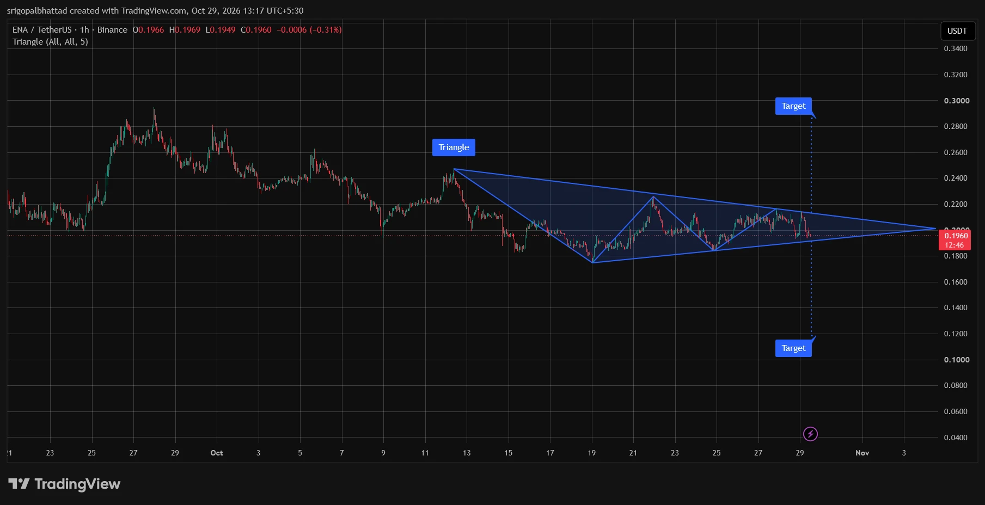Image resolution: width=985 pixels, height=505 pixels.
Task: Click the triangle's upper-left starting vertex
Action: coord(454,169)
